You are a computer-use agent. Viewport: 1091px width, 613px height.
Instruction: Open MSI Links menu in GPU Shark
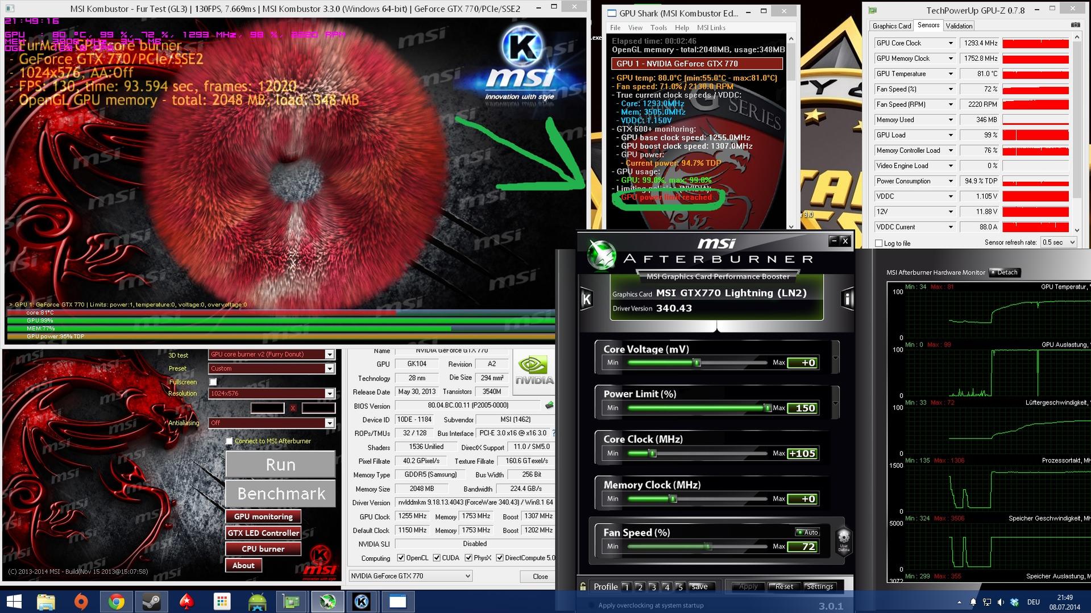coord(711,28)
